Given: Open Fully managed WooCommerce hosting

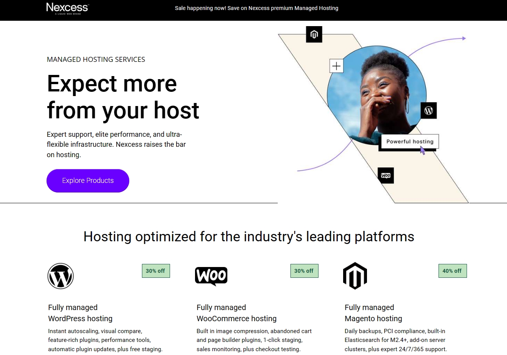Looking at the screenshot, I should [x=237, y=313].
